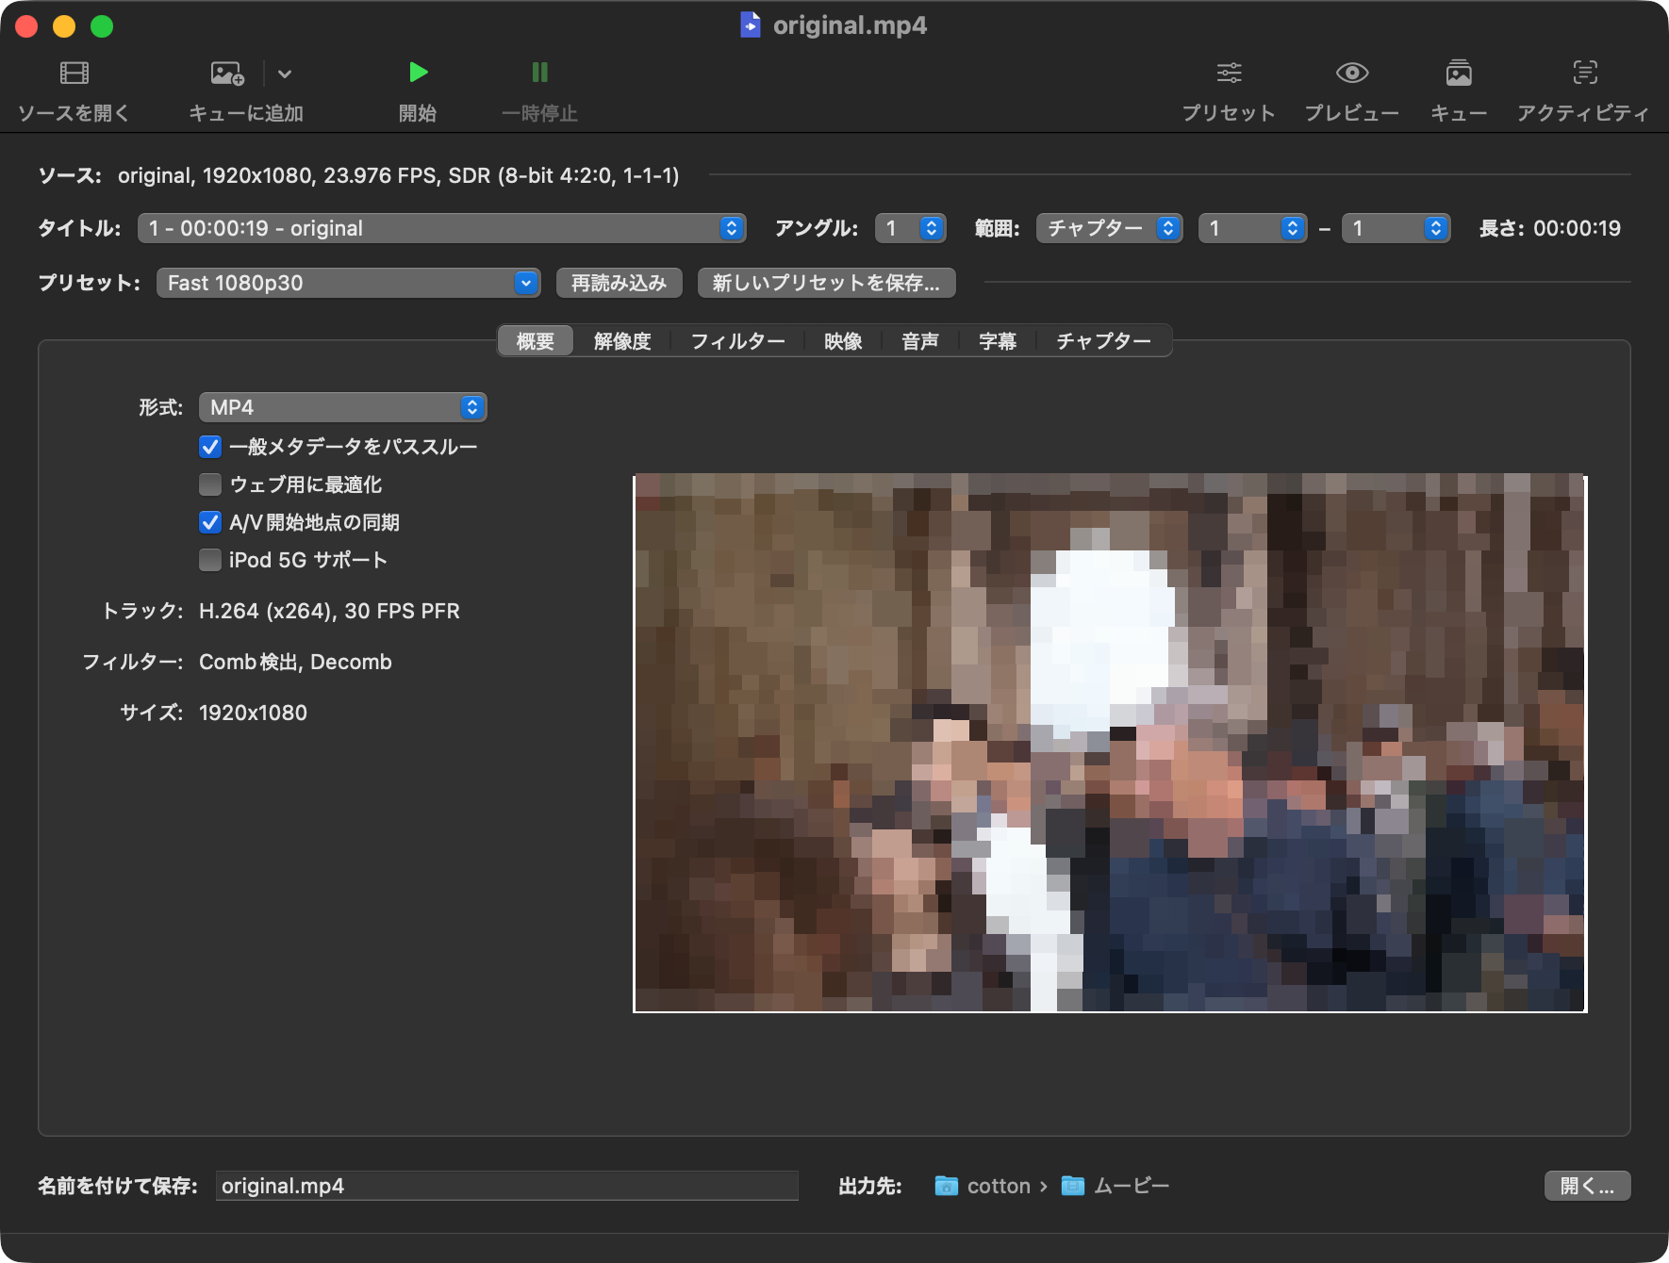Click the 再読み込み reload button
Viewport: 1669px width, 1263px height.
pos(619,283)
